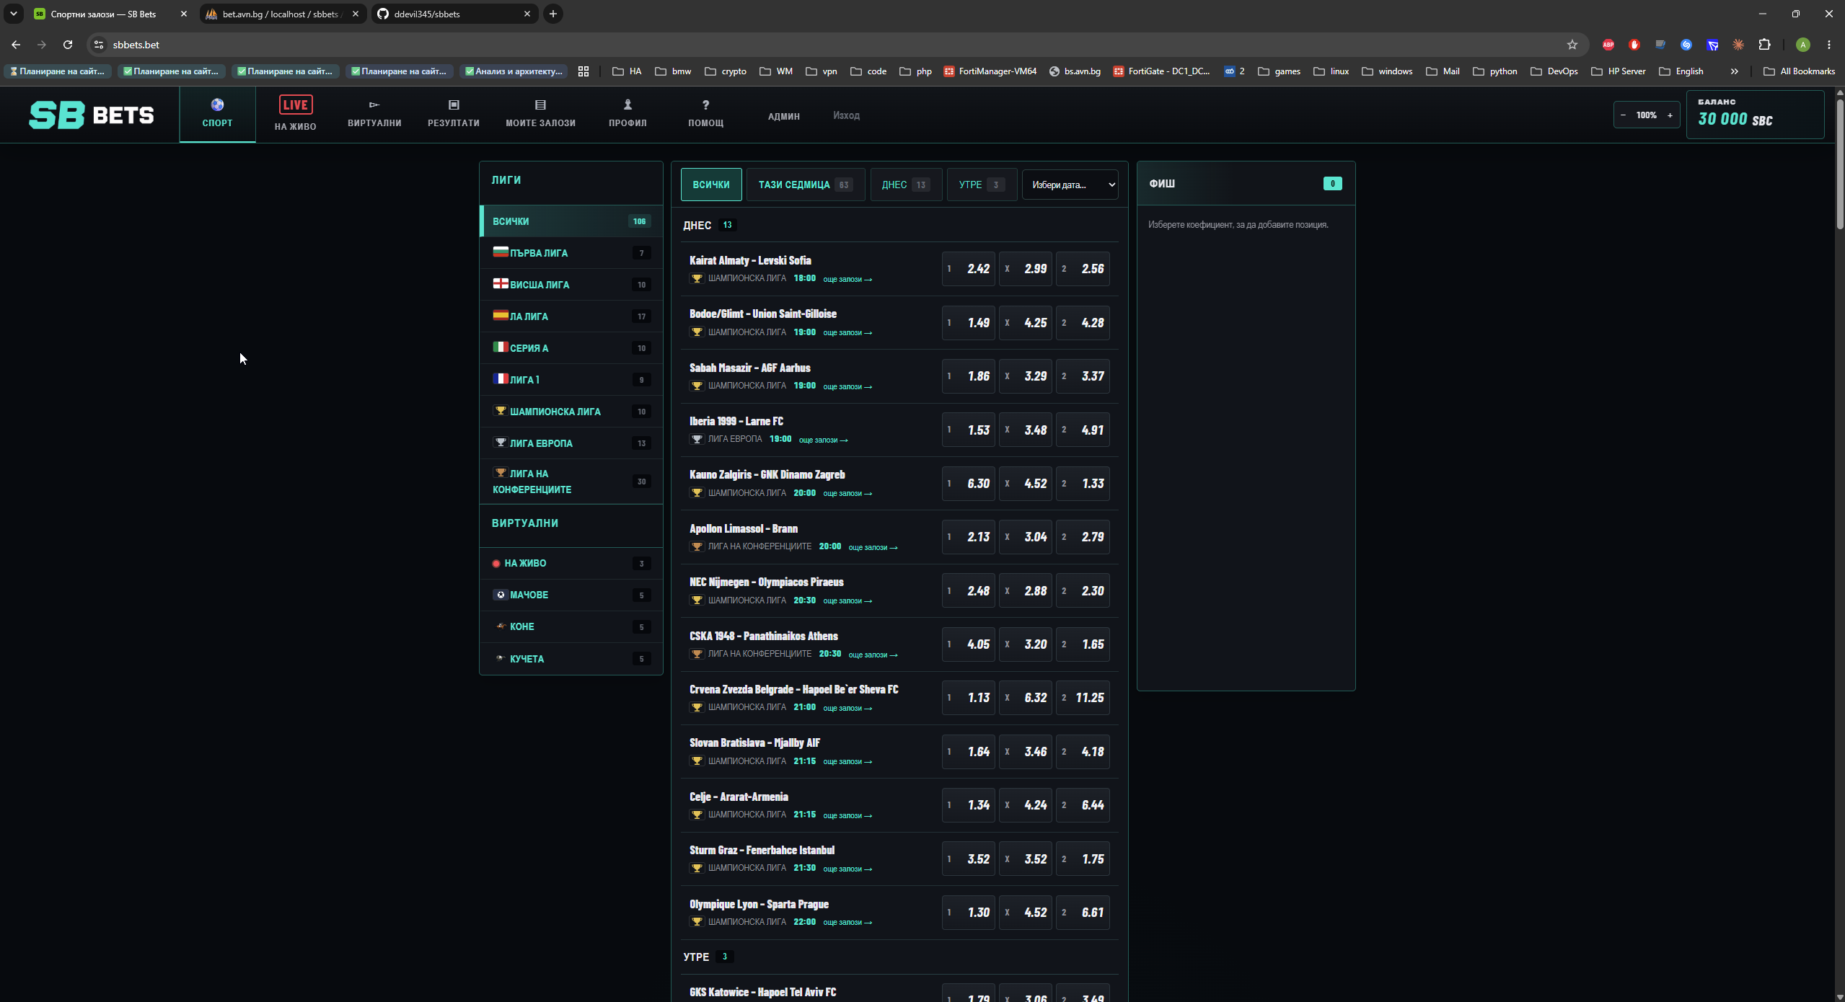This screenshot has height=1002, width=1845.
Task: Pick odds 2.42 for Kairat Almaty win
Action: pyautogui.click(x=968, y=269)
